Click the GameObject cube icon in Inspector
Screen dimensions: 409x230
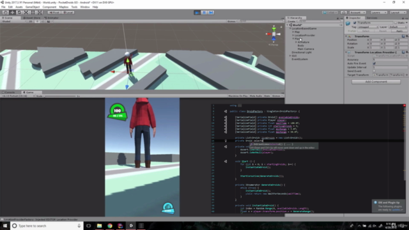tap(348, 24)
